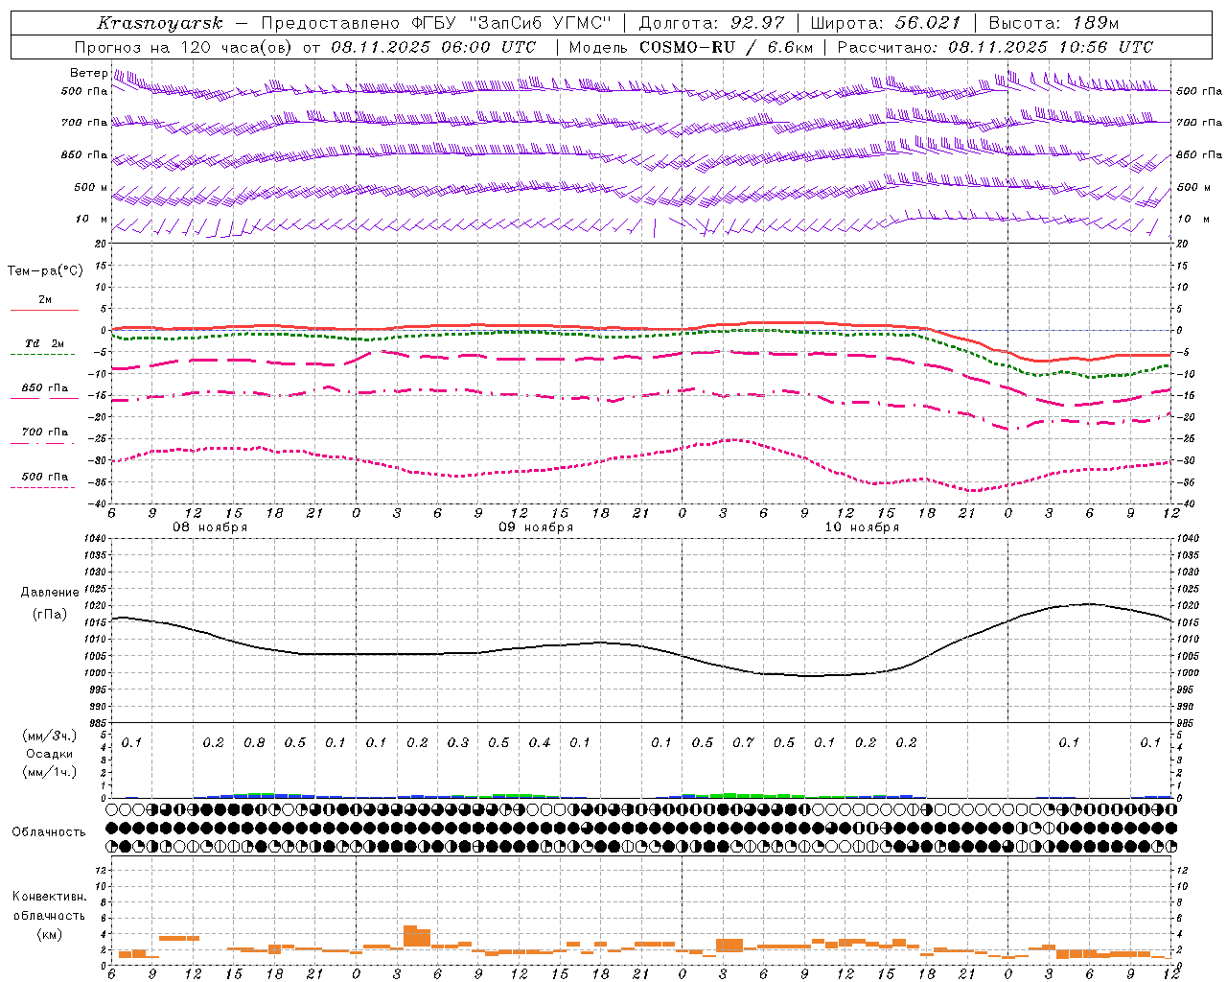Screen dimensions: 1227x982
Task: Click the 0.3 precipitation value
Action: (x=458, y=742)
